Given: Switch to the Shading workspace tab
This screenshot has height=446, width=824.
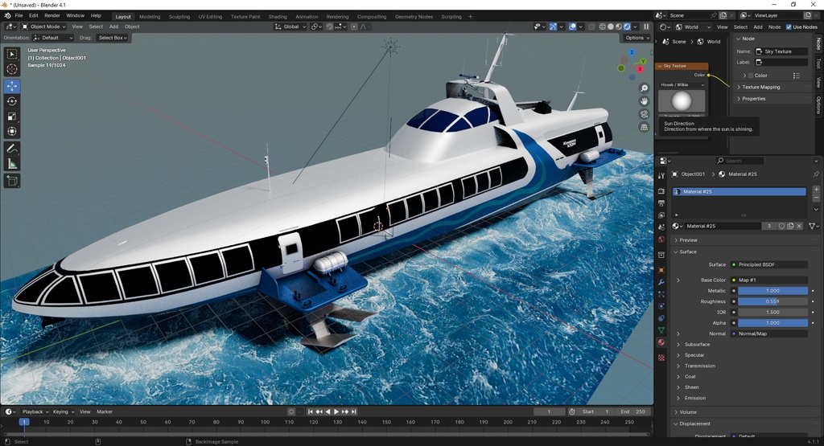Looking at the screenshot, I should pos(278,17).
